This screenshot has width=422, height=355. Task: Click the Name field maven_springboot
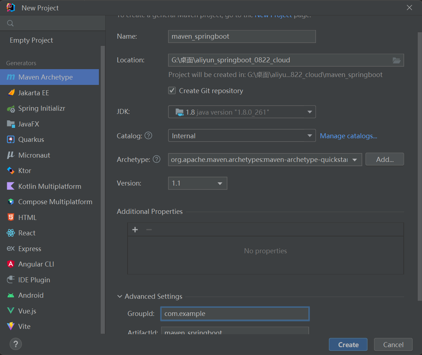click(x=242, y=37)
